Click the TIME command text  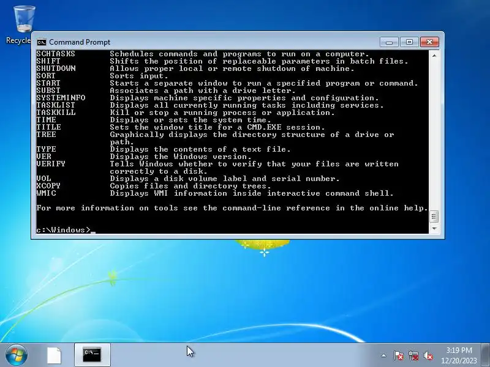click(x=46, y=120)
